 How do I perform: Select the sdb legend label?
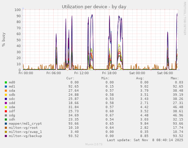tap(12, 95)
